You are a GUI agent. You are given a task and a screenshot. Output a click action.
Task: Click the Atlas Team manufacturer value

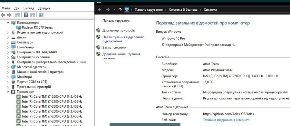click(x=211, y=64)
